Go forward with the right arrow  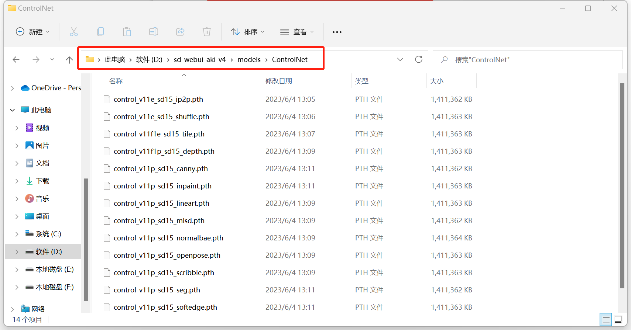(36, 59)
